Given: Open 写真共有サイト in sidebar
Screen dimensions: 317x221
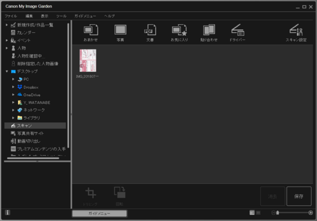Looking at the screenshot, I should [x=27, y=133].
